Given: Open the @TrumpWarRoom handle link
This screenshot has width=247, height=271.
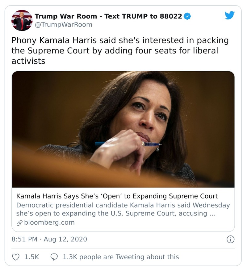Looking at the screenshot, I should 63,25.
